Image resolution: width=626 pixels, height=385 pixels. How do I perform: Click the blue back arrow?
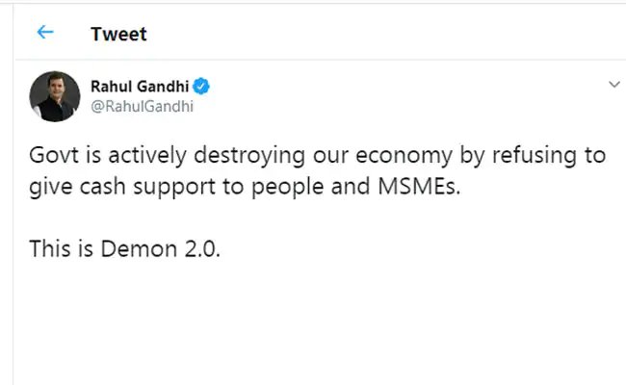[x=45, y=33]
